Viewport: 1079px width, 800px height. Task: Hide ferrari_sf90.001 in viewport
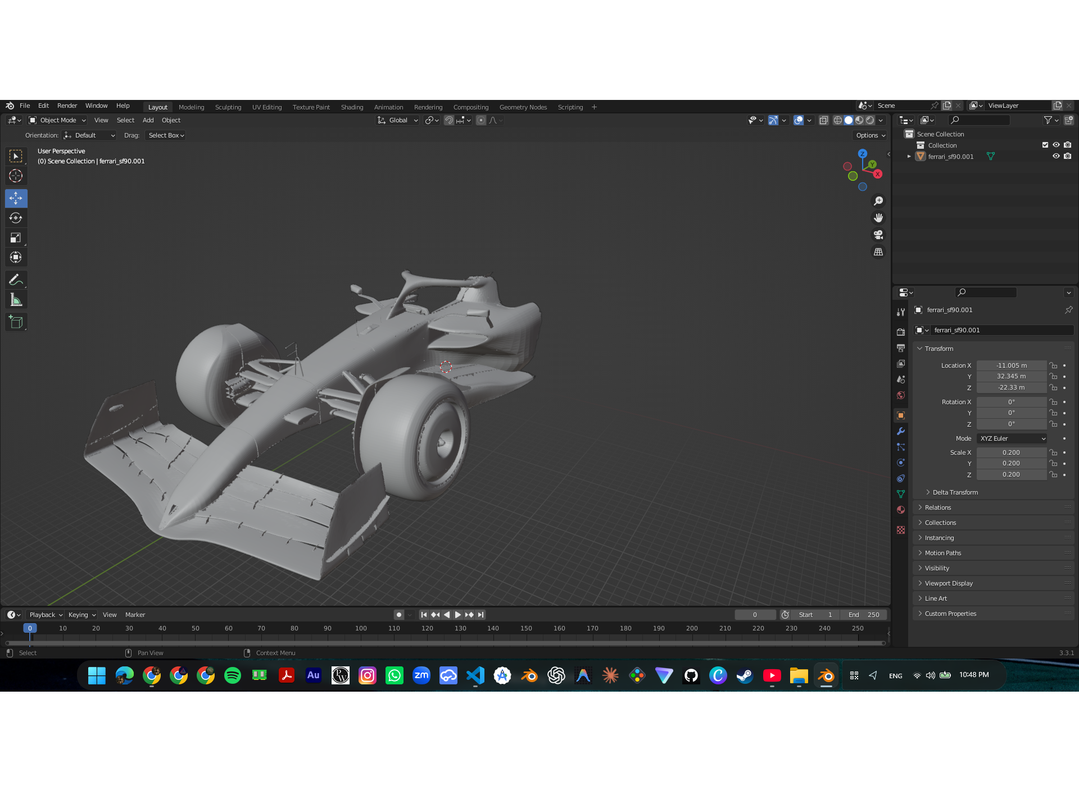tap(1057, 156)
